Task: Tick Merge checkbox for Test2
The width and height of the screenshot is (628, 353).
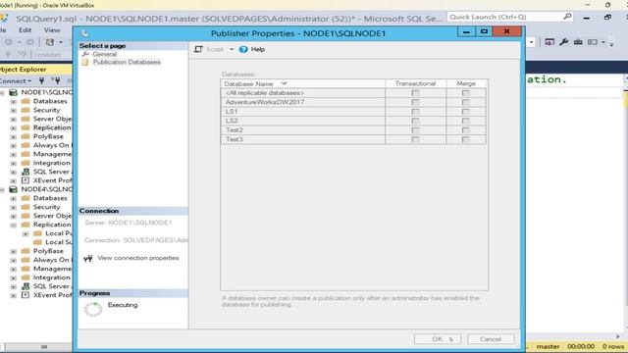Action: tap(465, 130)
